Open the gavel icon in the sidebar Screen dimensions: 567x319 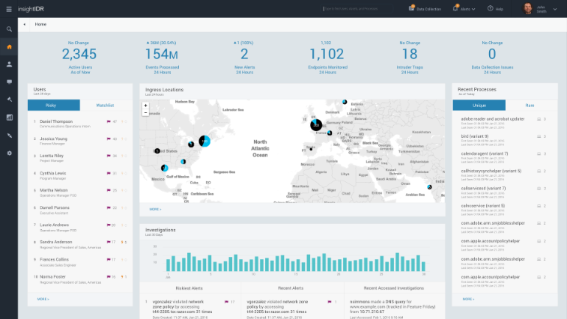pyautogui.click(x=9, y=100)
